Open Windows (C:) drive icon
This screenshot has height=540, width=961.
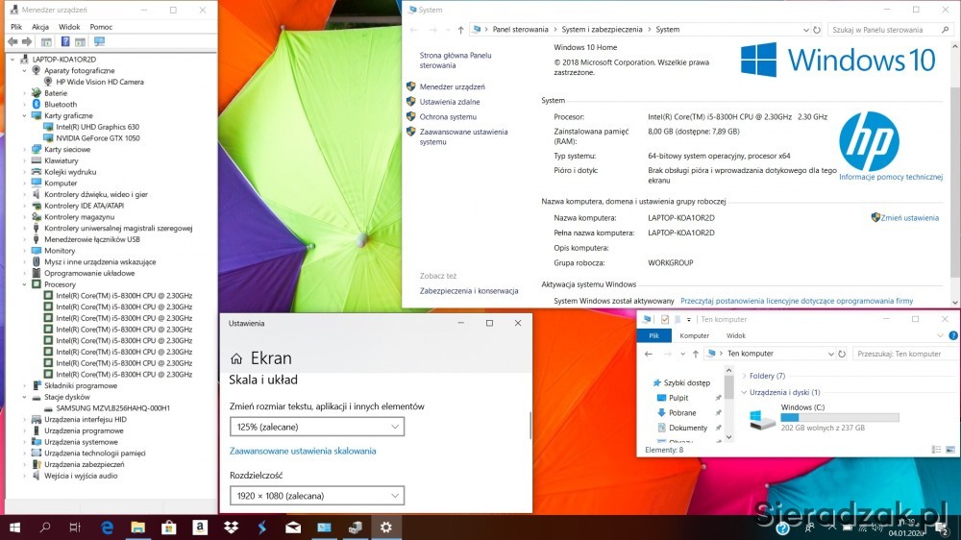click(x=762, y=419)
